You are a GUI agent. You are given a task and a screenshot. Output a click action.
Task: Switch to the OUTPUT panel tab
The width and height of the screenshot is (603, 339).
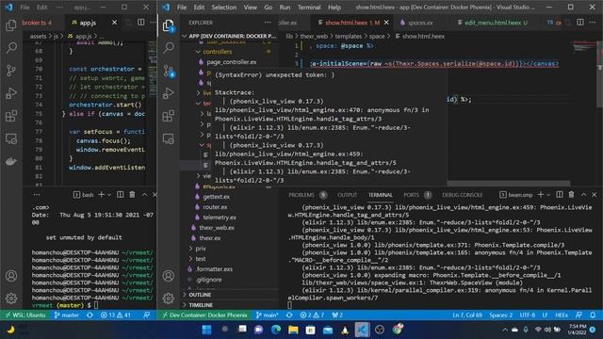348,195
